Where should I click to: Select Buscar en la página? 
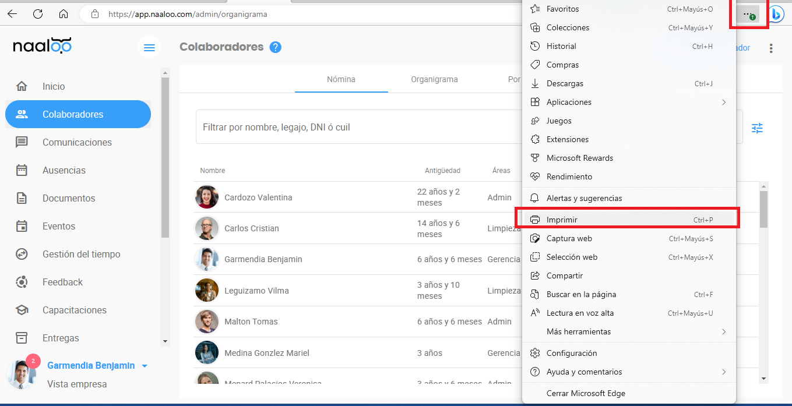629,294
